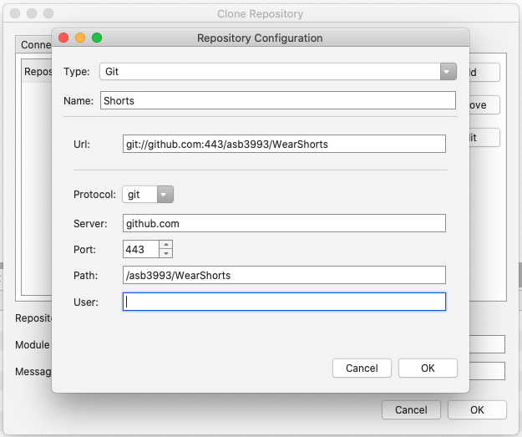Click Cancel in the Clone Repository window
This screenshot has height=437, width=522.
tap(411, 409)
